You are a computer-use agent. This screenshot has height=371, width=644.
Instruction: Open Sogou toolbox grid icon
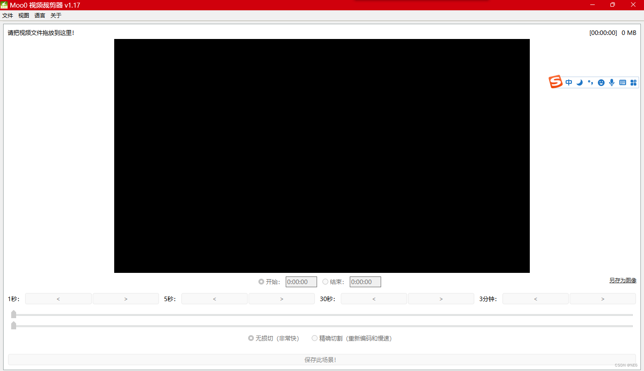coord(633,82)
